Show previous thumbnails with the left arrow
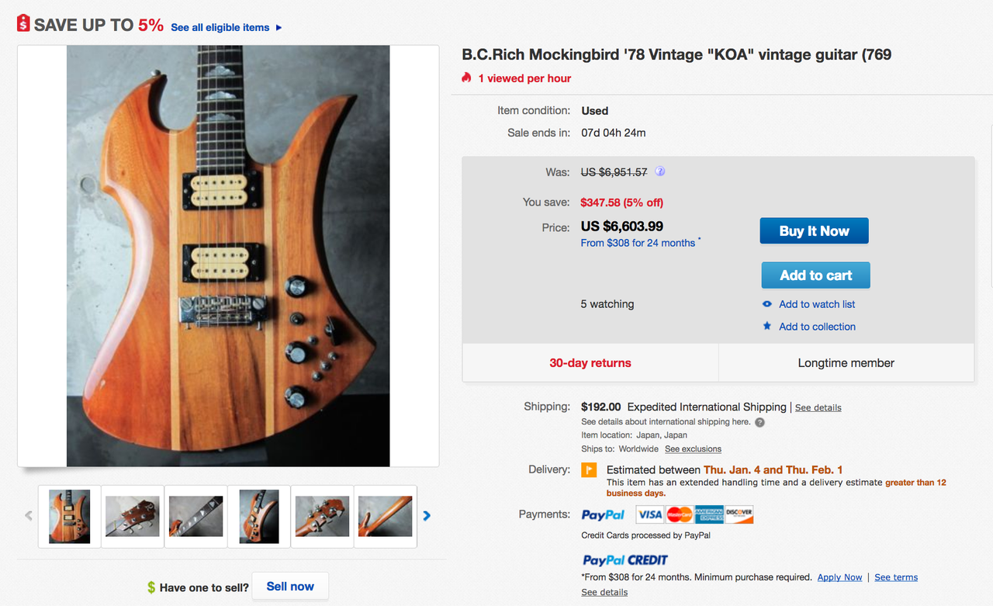993x606 pixels. tap(29, 515)
